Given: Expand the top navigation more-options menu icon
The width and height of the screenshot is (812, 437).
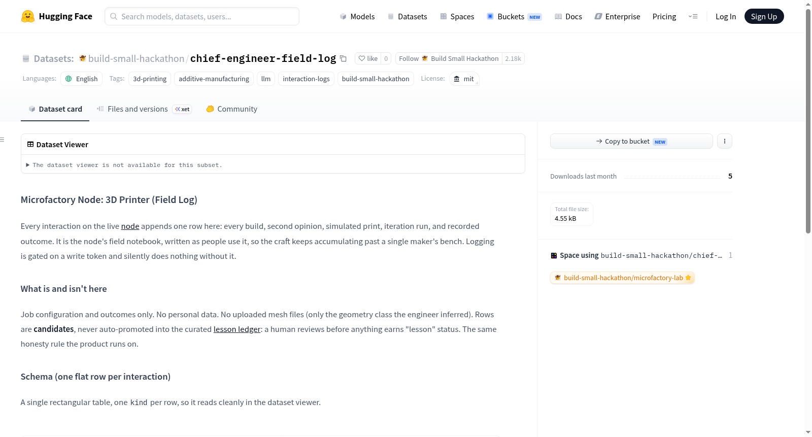Looking at the screenshot, I should point(693,16).
